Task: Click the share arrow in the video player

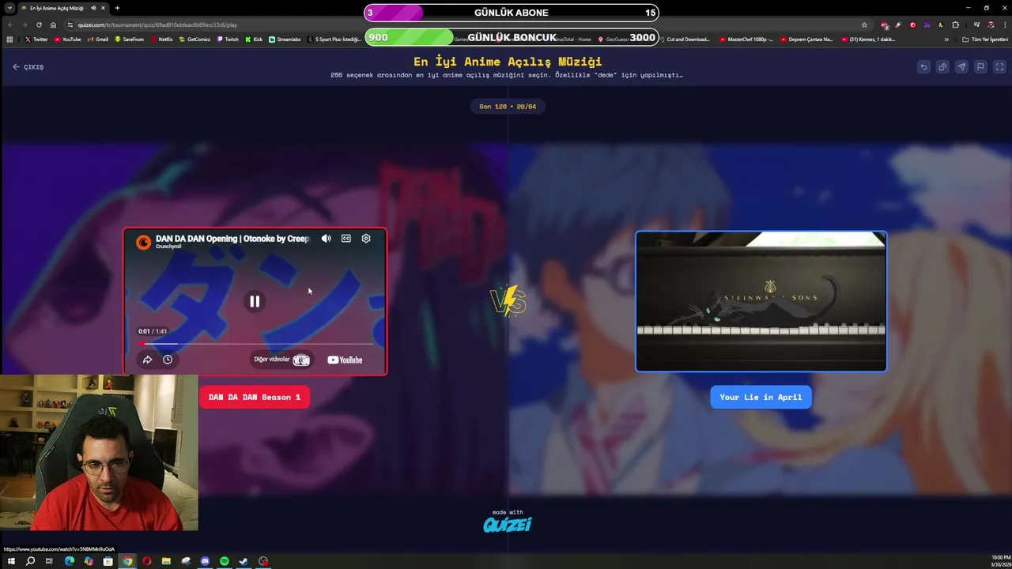Action: (147, 360)
